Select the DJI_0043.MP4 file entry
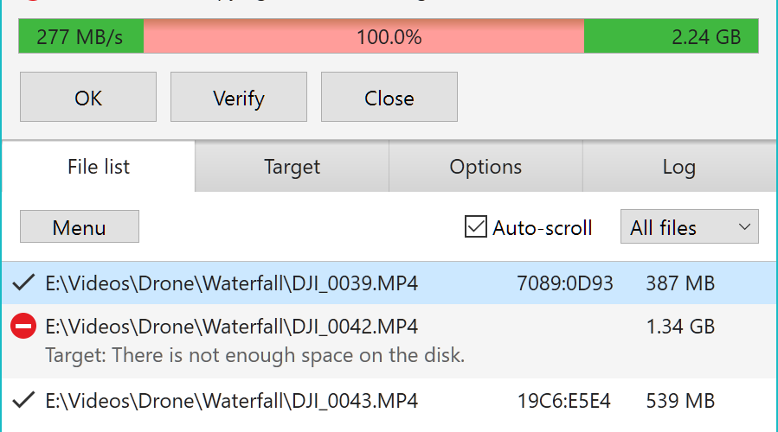The image size is (778, 432). click(389, 400)
